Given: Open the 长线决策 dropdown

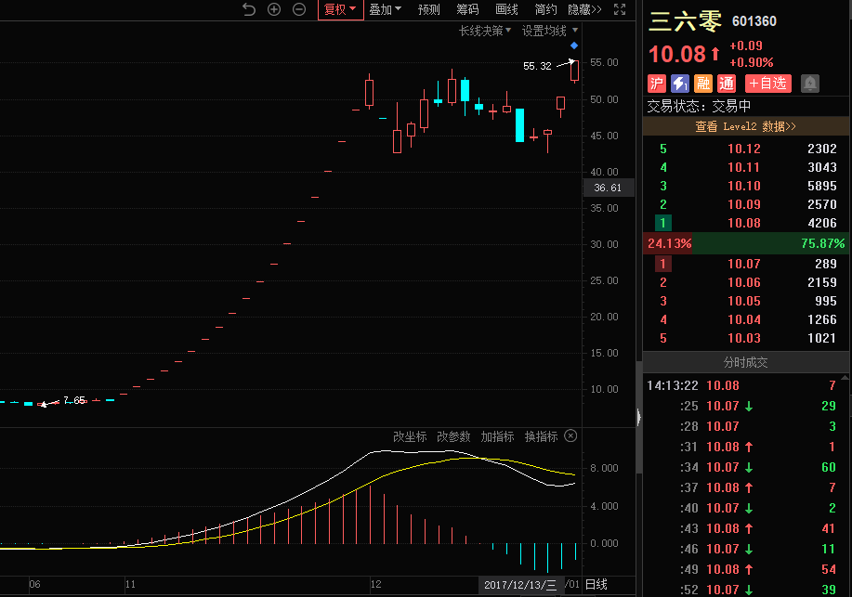Looking at the screenshot, I should coord(485,31).
